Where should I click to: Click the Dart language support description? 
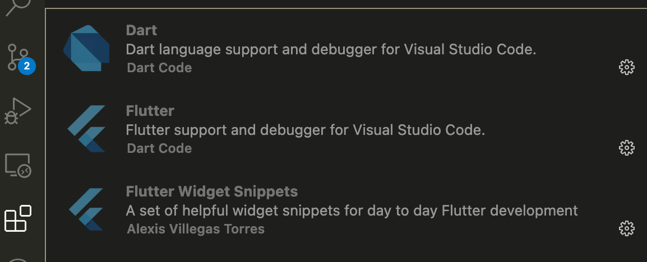[x=331, y=49]
